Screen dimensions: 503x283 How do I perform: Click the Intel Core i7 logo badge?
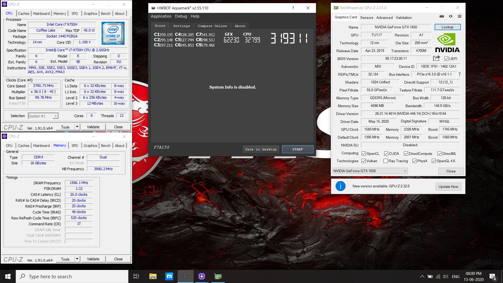[113, 33]
